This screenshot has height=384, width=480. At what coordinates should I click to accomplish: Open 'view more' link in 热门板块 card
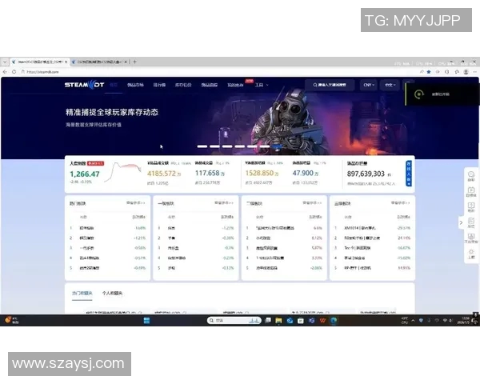point(136,202)
